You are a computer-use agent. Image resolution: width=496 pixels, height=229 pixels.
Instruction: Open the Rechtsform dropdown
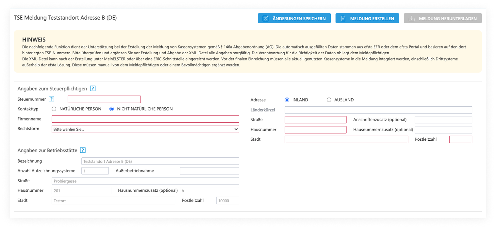pos(145,129)
